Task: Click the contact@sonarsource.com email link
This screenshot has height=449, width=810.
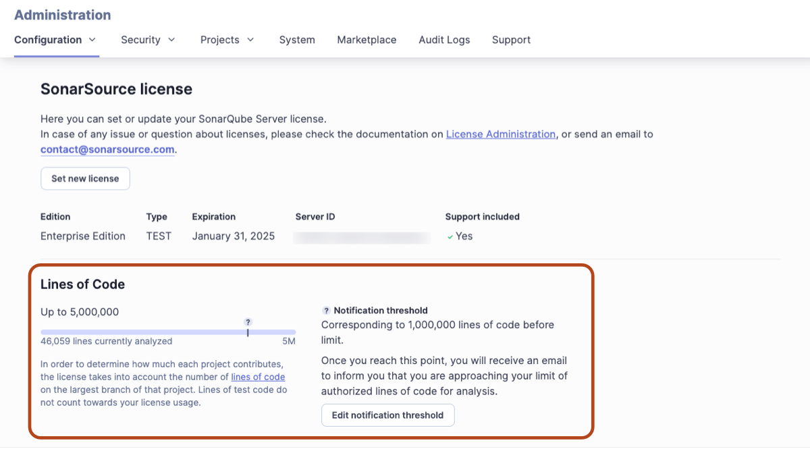Action: point(107,149)
